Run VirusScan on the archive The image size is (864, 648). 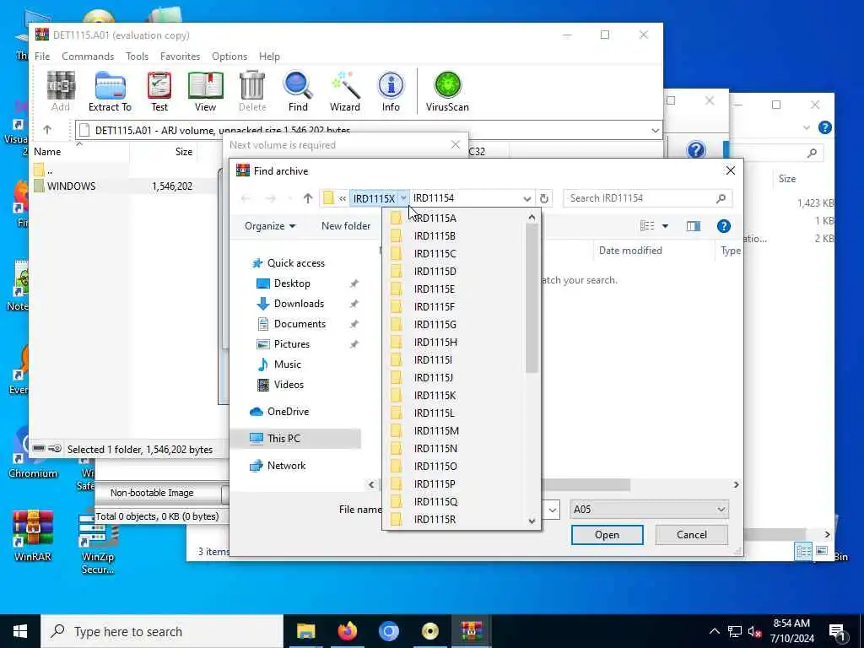pos(447,91)
